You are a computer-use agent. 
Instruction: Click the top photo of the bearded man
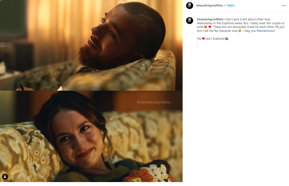[x=91, y=45]
